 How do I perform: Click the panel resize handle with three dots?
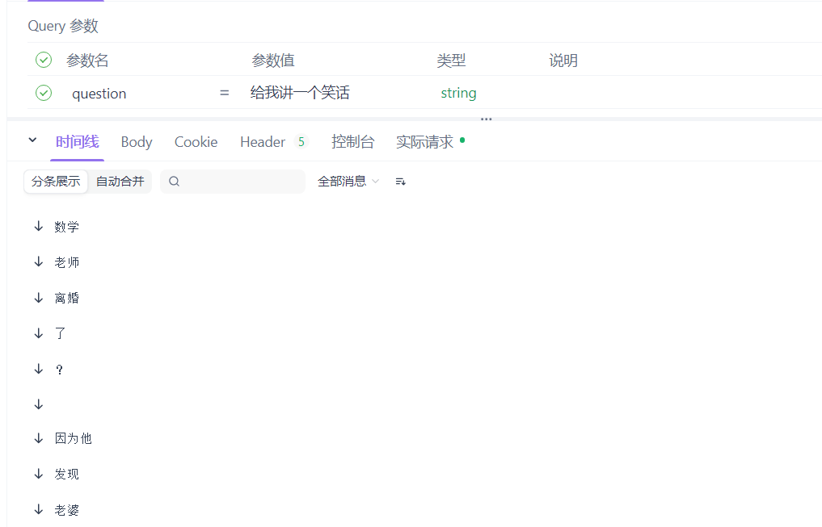[x=486, y=119]
